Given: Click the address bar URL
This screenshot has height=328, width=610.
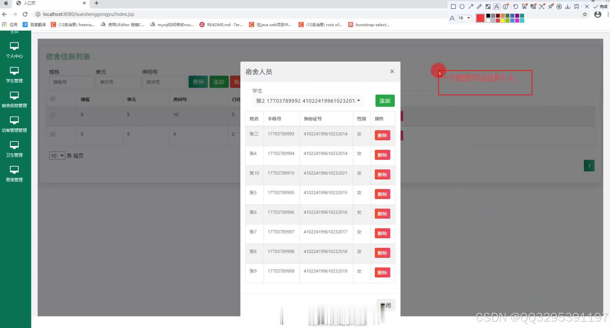Looking at the screenshot, I should [x=89, y=14].
